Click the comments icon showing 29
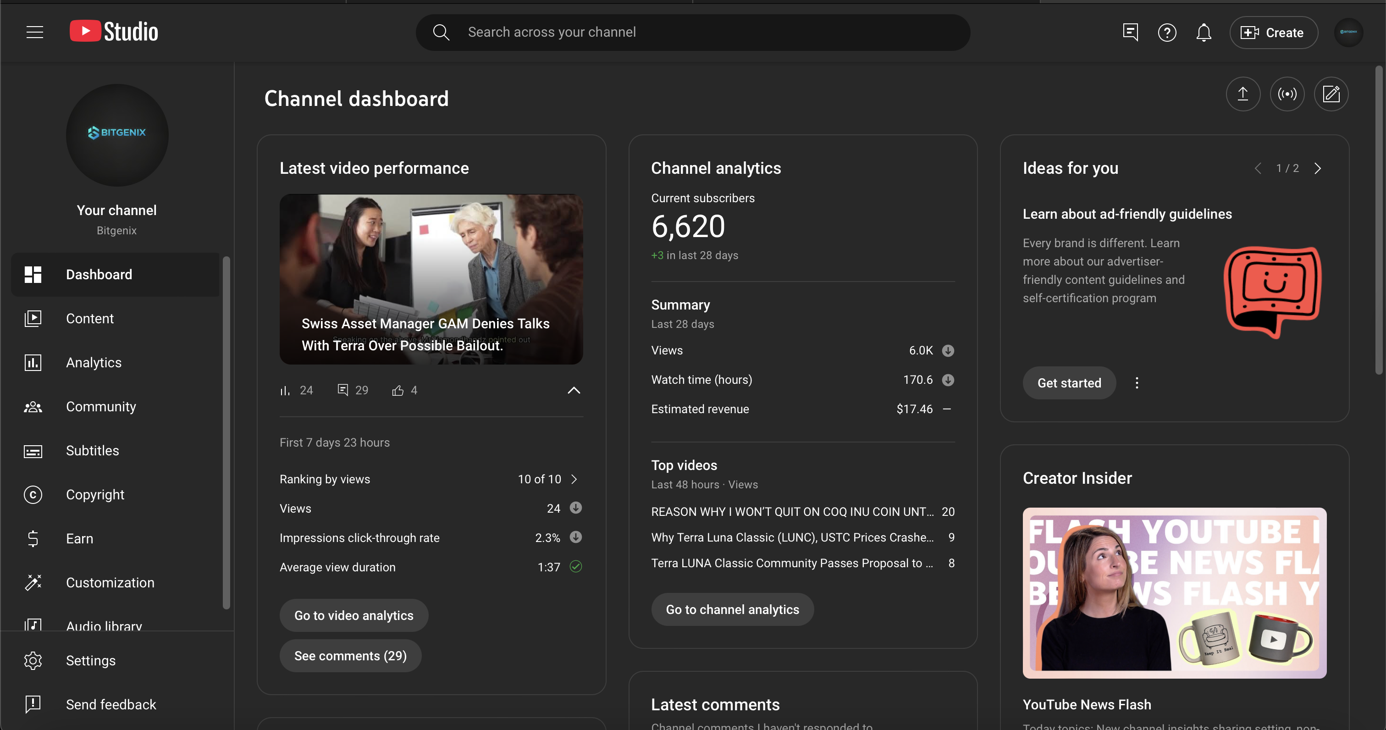The image size is (1386, 730). (343, 390)
